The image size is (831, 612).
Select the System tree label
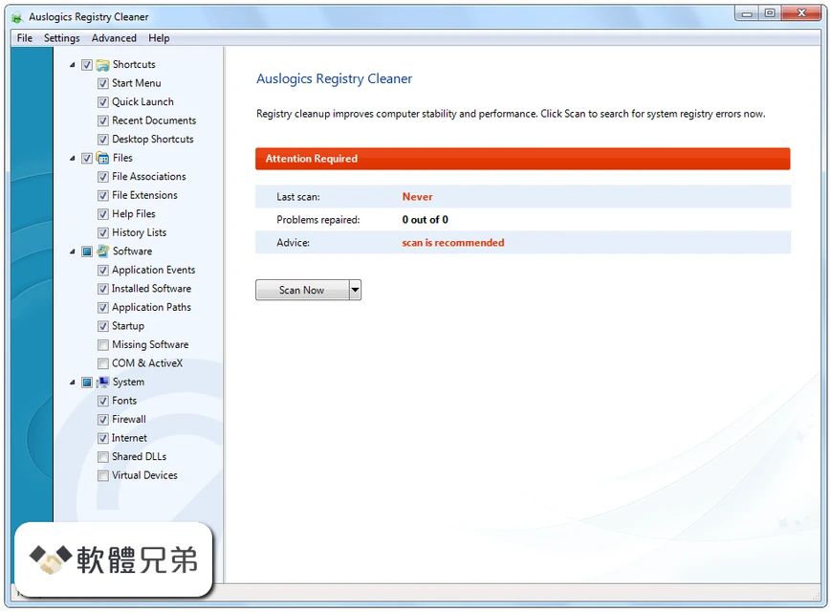coord(128,382)
